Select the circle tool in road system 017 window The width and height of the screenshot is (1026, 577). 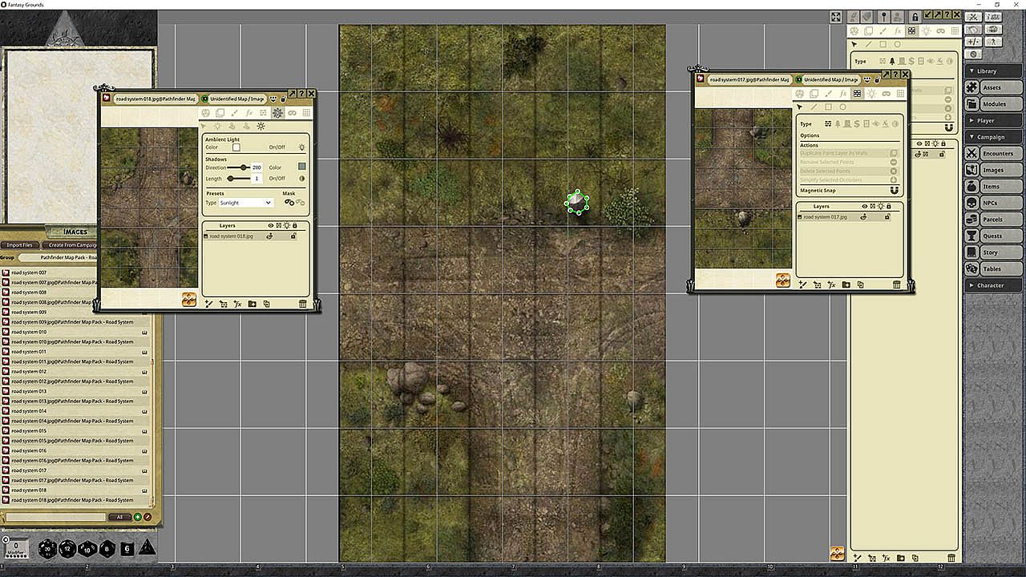pos(842,107)
